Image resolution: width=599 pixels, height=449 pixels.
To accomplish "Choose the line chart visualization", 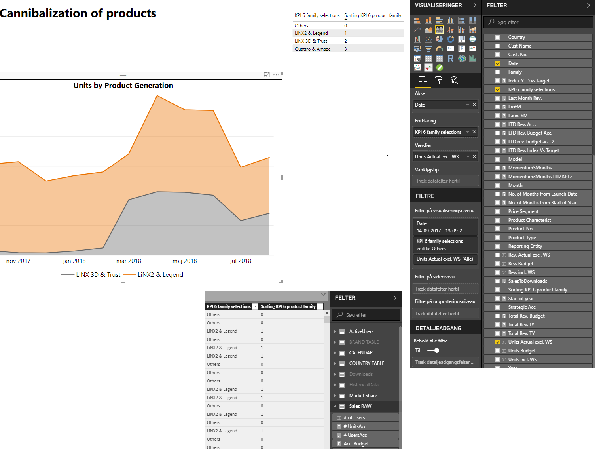I will 417,30.
